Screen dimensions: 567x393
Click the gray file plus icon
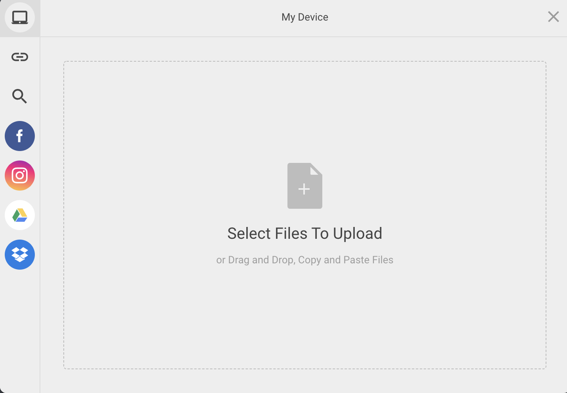[x=305, y=186]
